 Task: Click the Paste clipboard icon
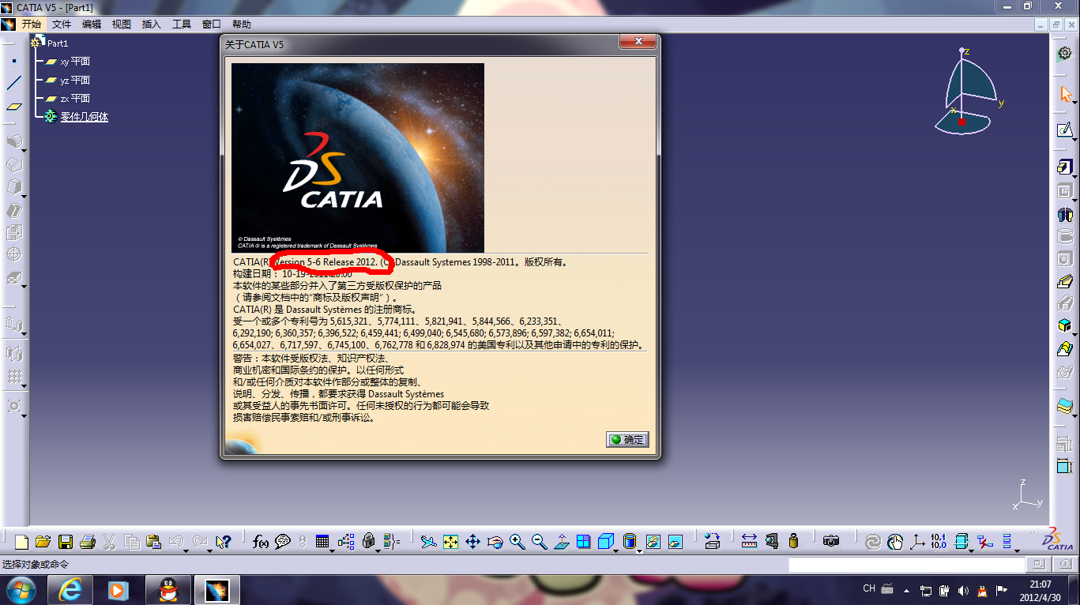click(x=154, y=542)
